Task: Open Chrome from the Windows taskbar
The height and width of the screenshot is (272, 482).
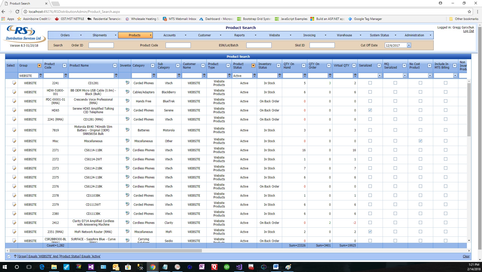Action: (153, 267)
